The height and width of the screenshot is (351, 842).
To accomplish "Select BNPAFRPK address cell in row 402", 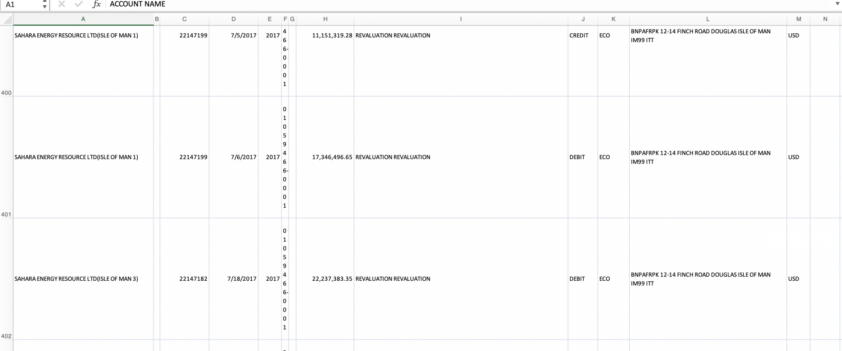I will (x=708, y=279).
